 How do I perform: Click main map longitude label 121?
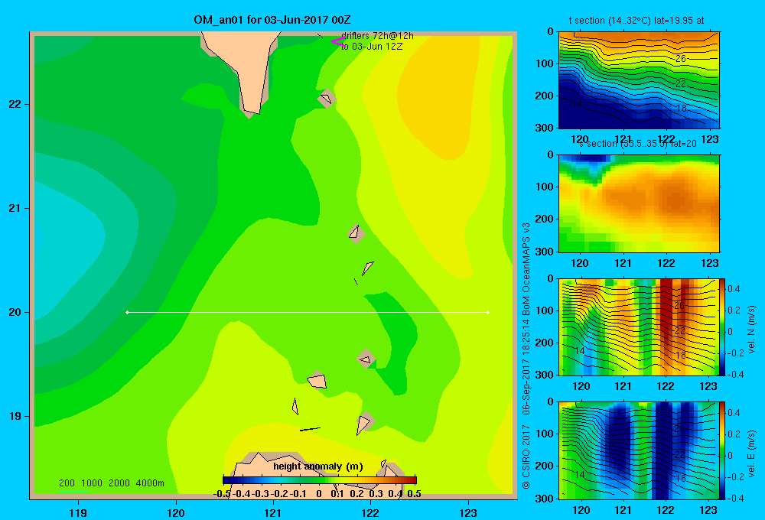coord(273,512)
